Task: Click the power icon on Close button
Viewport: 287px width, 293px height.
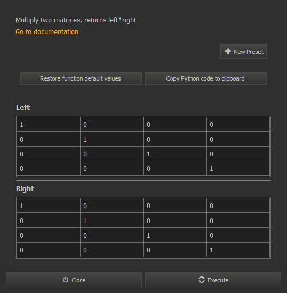Action: [x=66, y=280]
